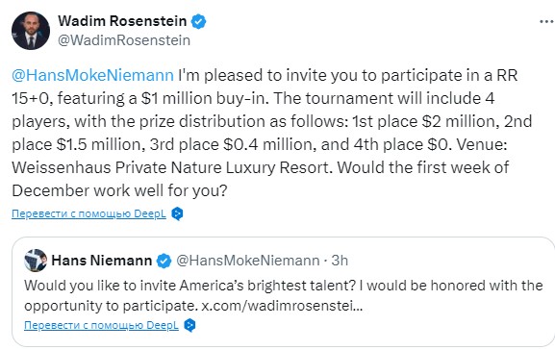Click the 'December work well for you?' line
Screen dimensions: 555x350
click(x=119, y=190)
